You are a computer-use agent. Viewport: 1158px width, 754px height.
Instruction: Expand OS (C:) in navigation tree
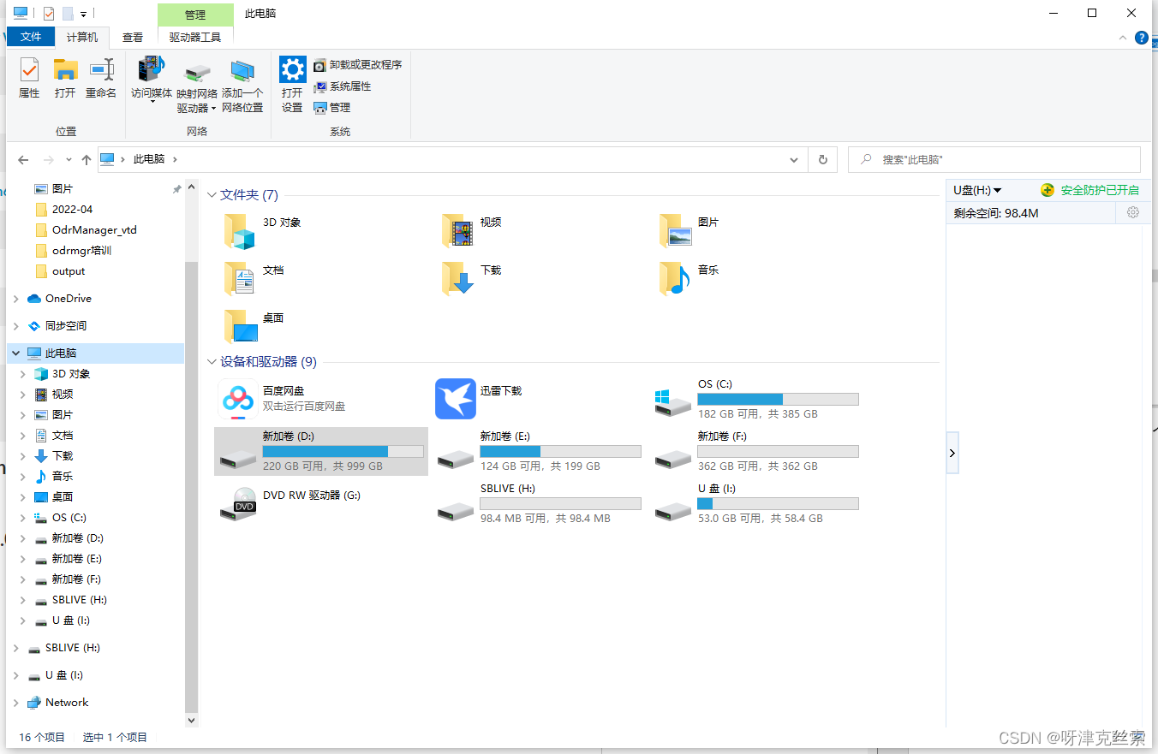[23, 518]
